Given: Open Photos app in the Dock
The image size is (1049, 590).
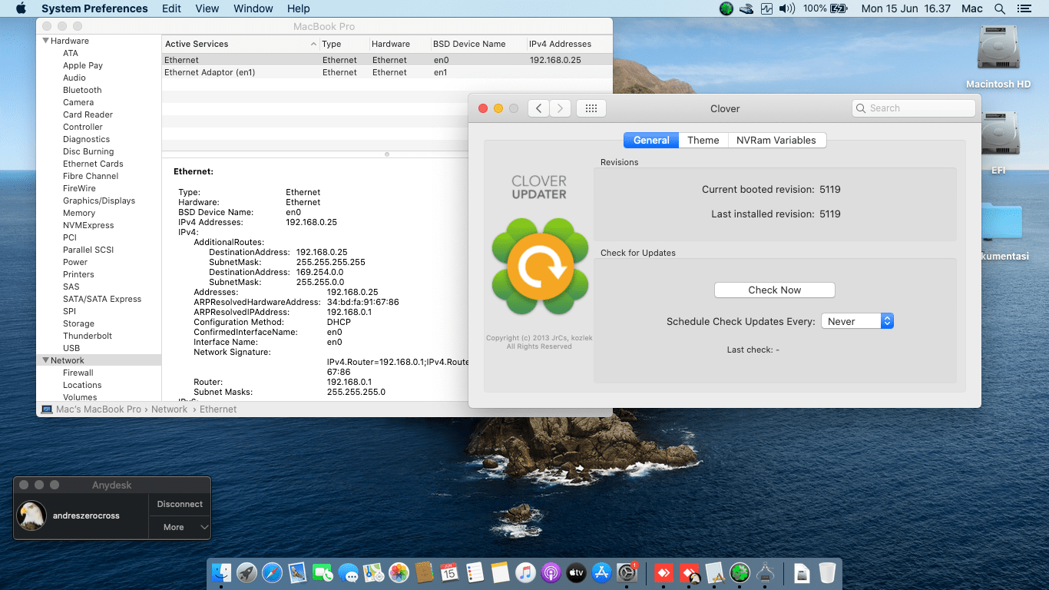Looking at the screenshot, I should click(399, 572).
